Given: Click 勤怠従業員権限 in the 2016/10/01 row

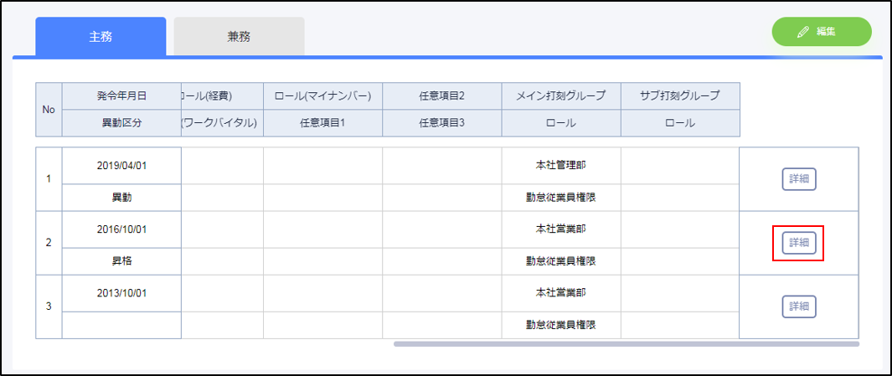Looking at the screenshot, I should (561, 261).
